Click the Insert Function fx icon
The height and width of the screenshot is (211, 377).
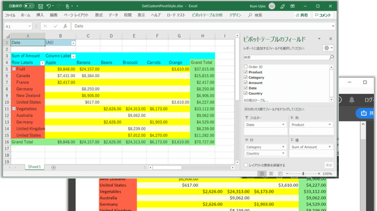click(x=65, y=26)
